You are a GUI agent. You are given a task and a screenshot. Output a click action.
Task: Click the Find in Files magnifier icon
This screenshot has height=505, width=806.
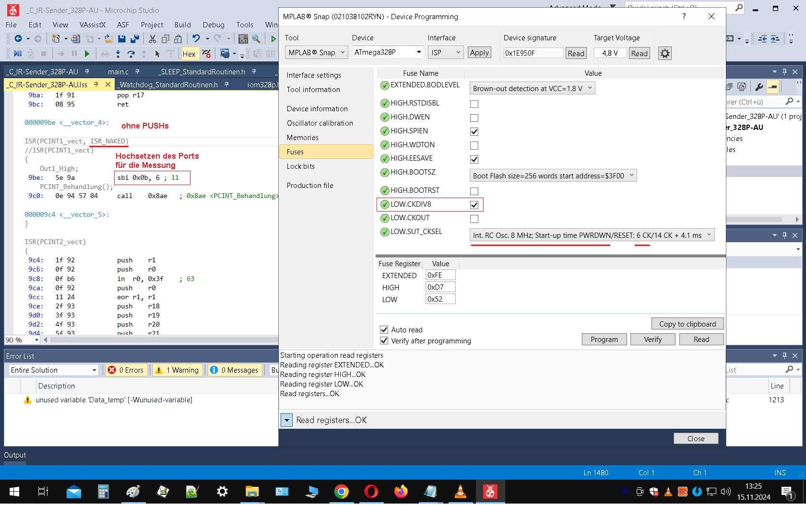pyautogui.click(x=256, y=39)
